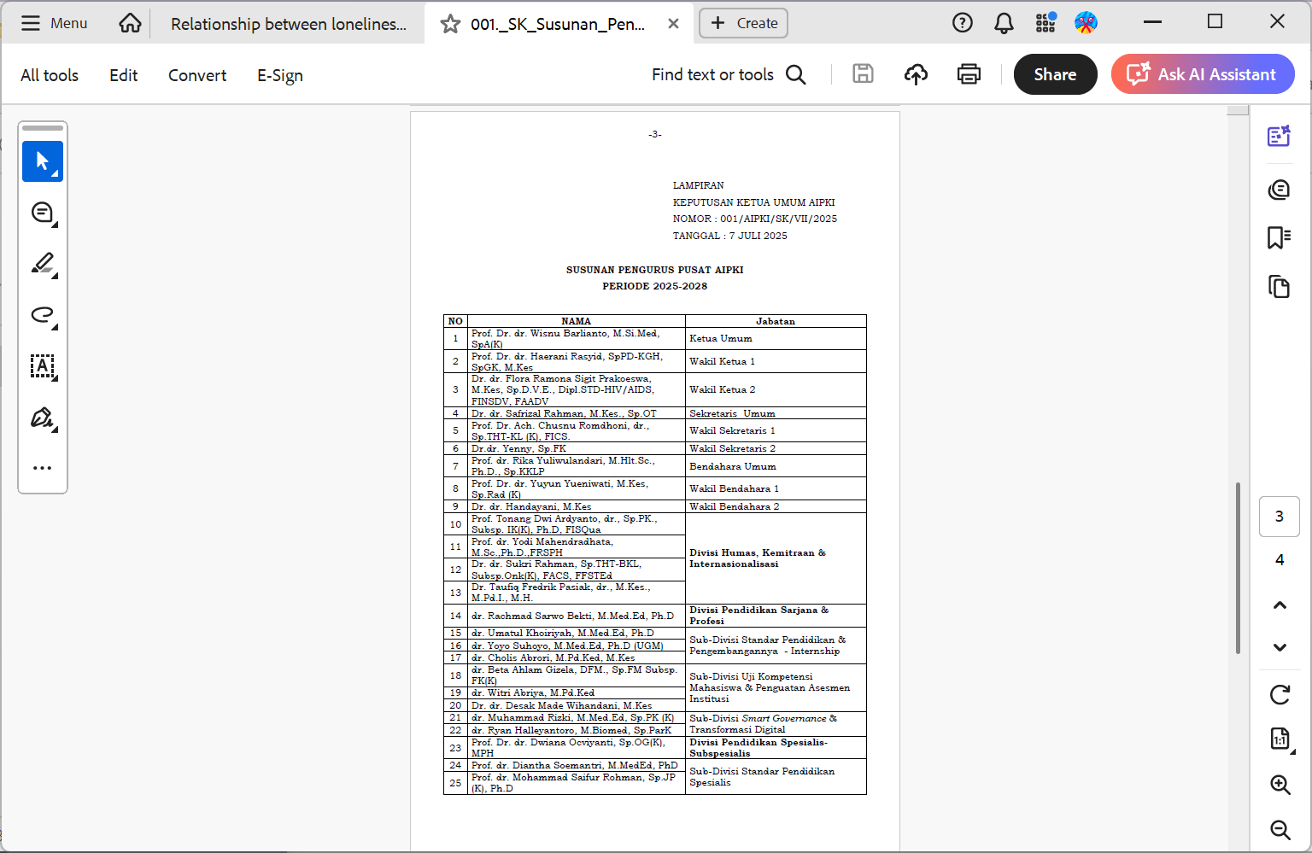Click Dr.dr. Yenny, Sp.FK name
The width and height of the screenshot is (1312, 853).
(518, 448)
